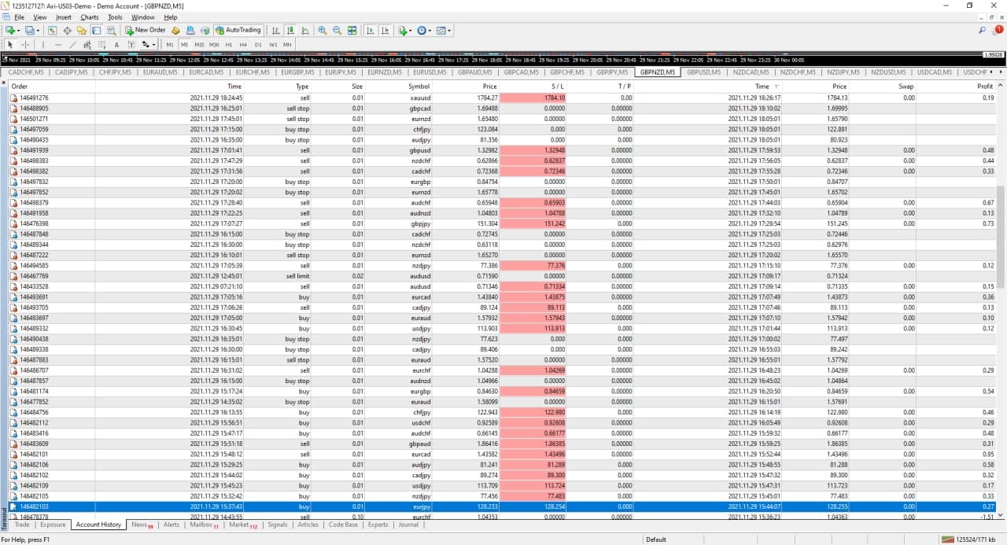Toggle the M15 timeframe button
This screenshot has width=1007, height=545.
[x=198, y=45]
